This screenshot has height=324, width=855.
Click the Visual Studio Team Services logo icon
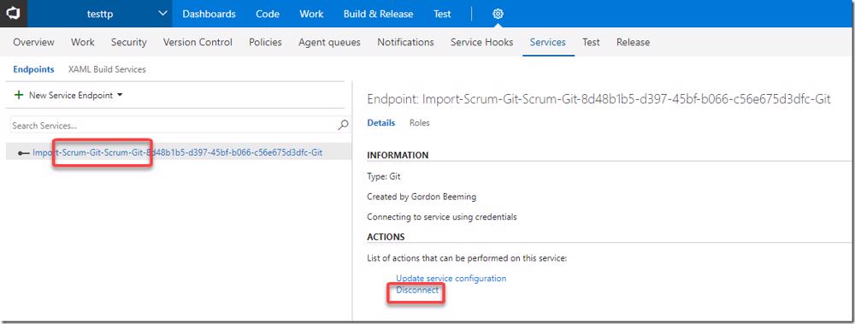click(13, 14)
